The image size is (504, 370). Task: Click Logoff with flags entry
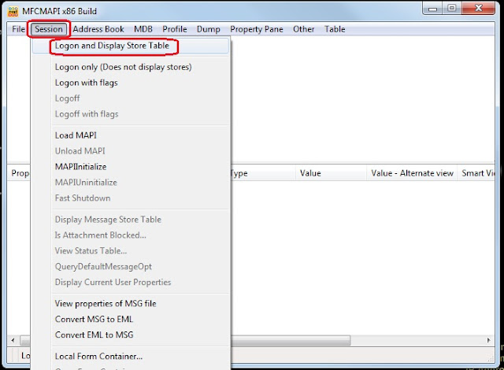(x=131, y=114)
